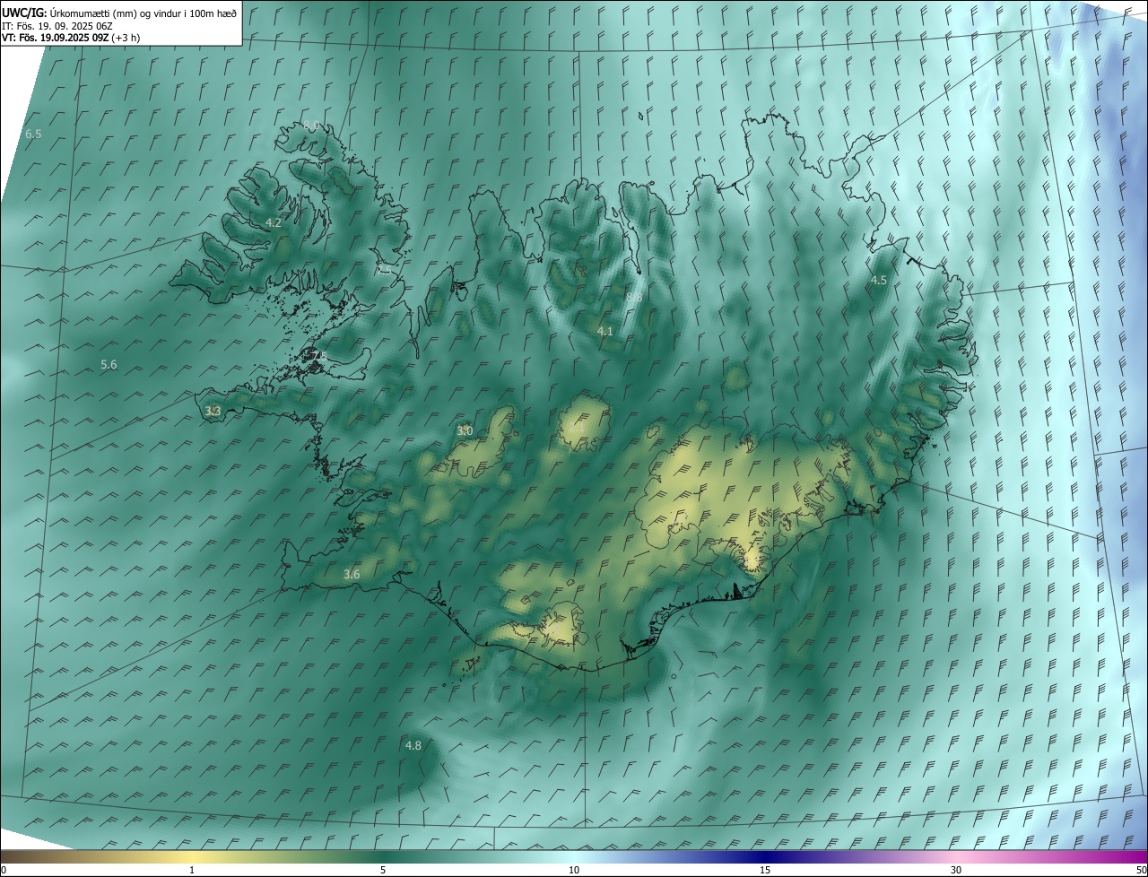Click the '15' label on the colour scale
The height and width of the screenshot is (877, 1148).
click(x=765, y=870)
